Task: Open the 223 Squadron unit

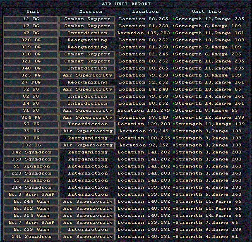Action: click(x=31, y=174)
